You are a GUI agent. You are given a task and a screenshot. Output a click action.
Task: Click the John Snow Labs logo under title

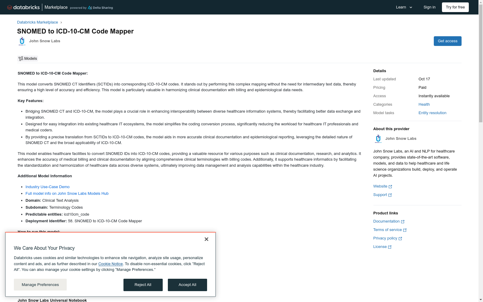22,41
